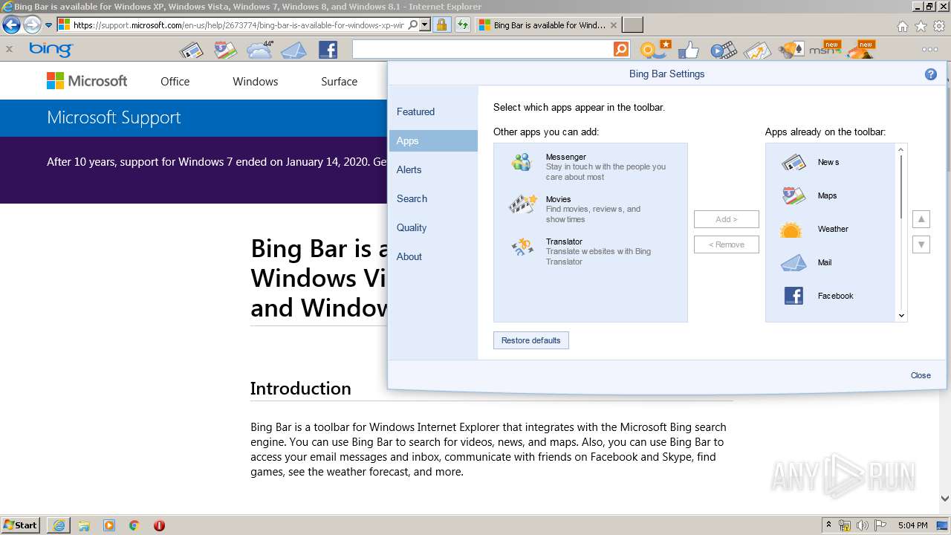
Task: Open the Slacker-style new app icon after MSN
Action: point(860,49)
